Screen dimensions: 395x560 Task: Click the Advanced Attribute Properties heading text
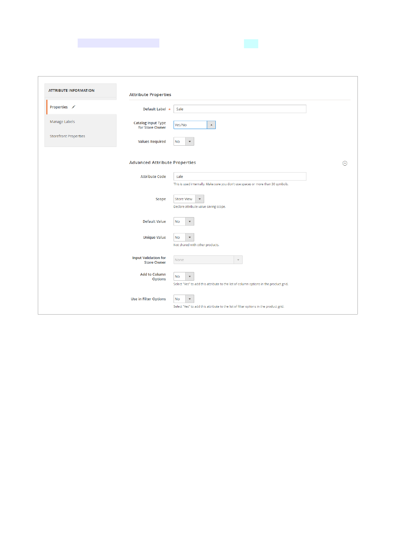[162, 163]
